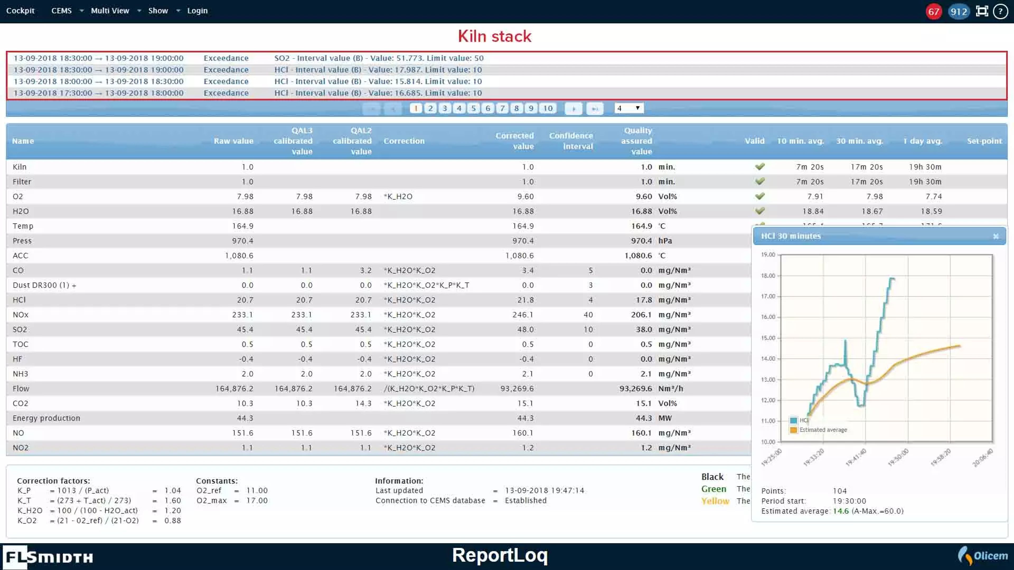Open the CEMS menu
Image resolution: width=1014 pixels, height=570 pixels.
(x=62, y=11)
